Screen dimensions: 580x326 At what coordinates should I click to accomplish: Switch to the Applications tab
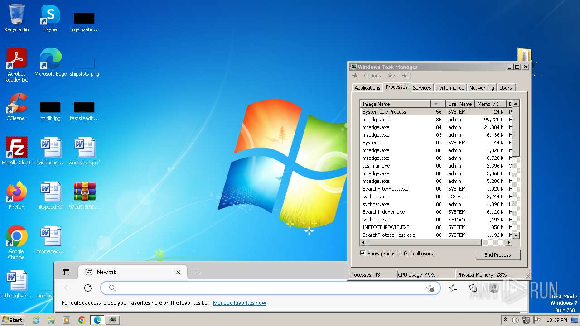click(367, 88)
